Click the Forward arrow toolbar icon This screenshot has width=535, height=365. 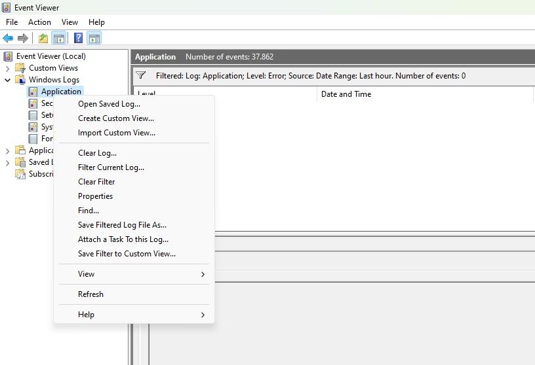tap(23, 39)
